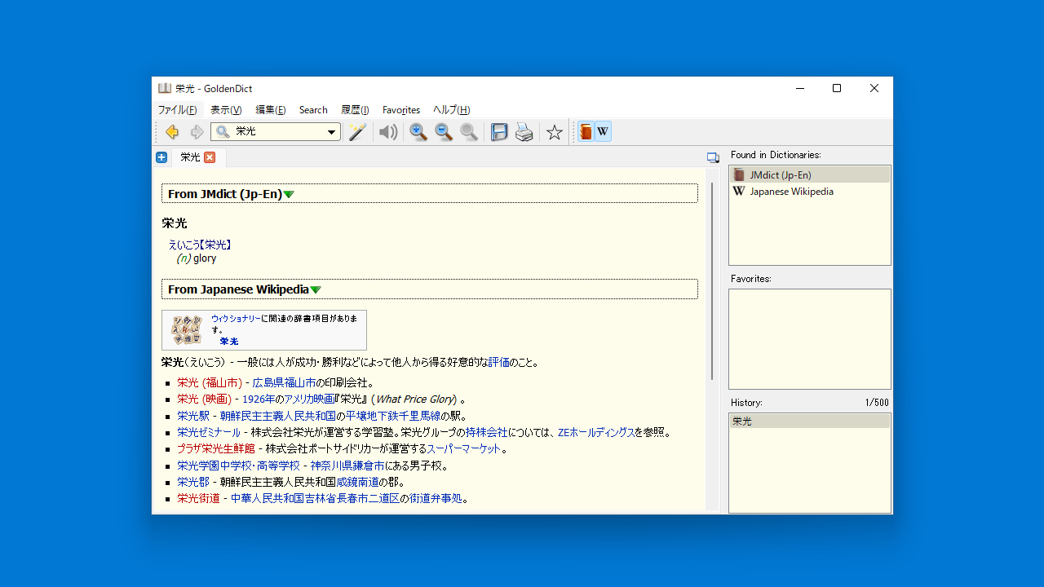Add to favorites with the star icon
This screenshot has height=587, width=1044.
coord(555,132)
